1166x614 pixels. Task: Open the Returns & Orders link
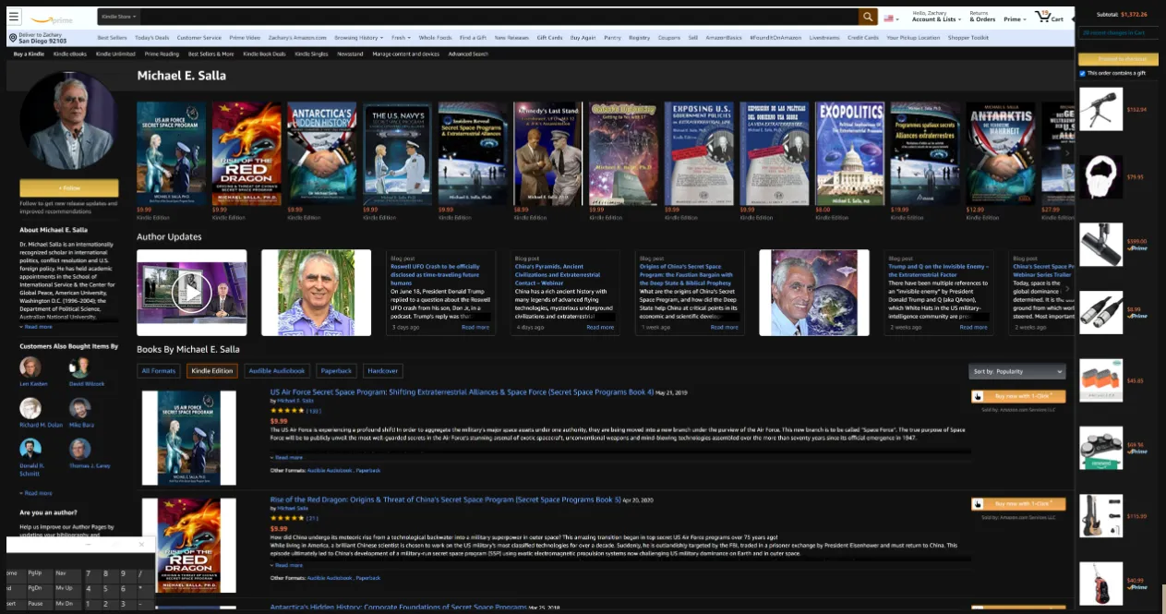981,17
